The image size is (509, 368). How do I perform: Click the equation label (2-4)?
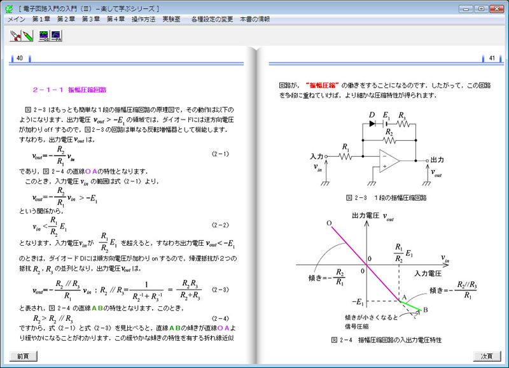point(220,318)
